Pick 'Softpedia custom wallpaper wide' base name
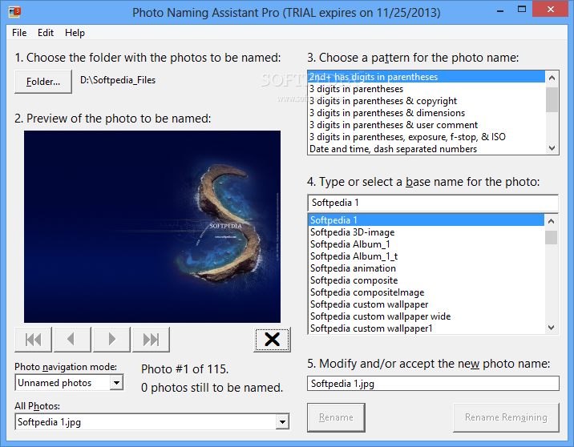Viewport: 574px width, 447px height. pyautogui.click(x=380, y=316)
